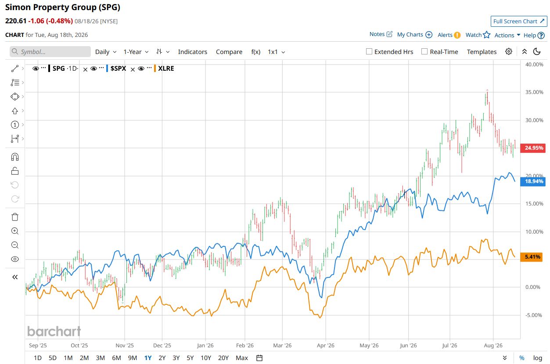Select the price range measurement tool
The width and height of the screenshot is (550, 364).
[15, 139]
